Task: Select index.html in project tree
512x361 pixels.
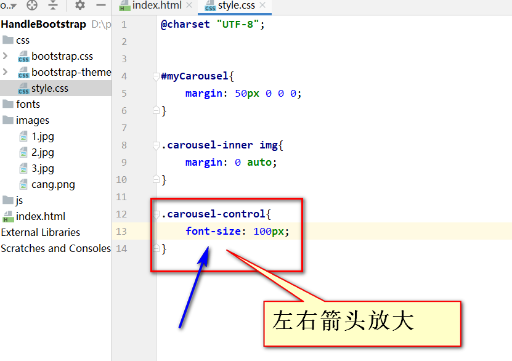Action: (41, 216)
